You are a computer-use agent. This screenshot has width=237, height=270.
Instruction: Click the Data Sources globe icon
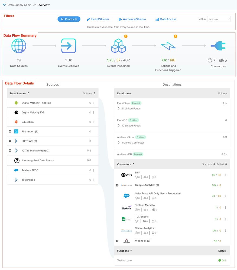point(19,46)
